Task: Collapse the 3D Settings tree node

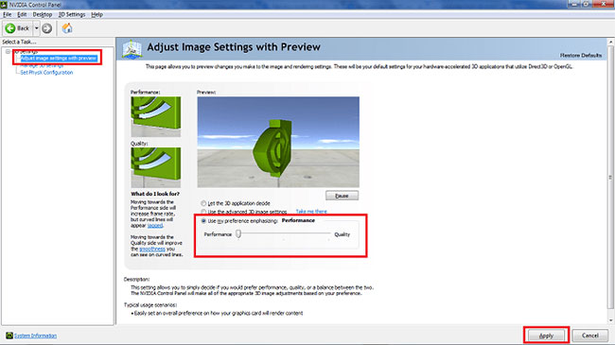Action: point(8,51)
